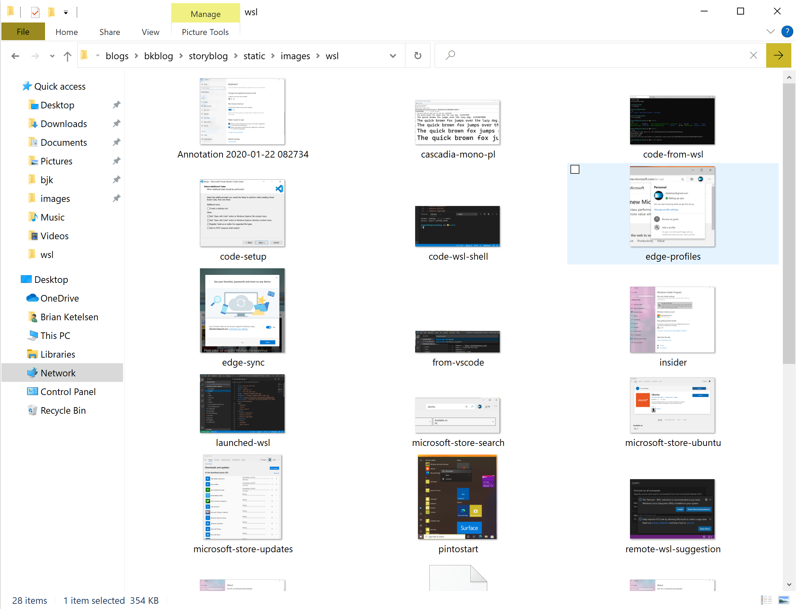
Task: Click the refresh icon in the address bar
Action: coord(418,55)
